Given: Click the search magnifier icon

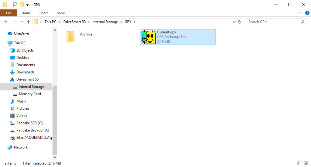Looking at the screenshot, I should coord(303,22).
